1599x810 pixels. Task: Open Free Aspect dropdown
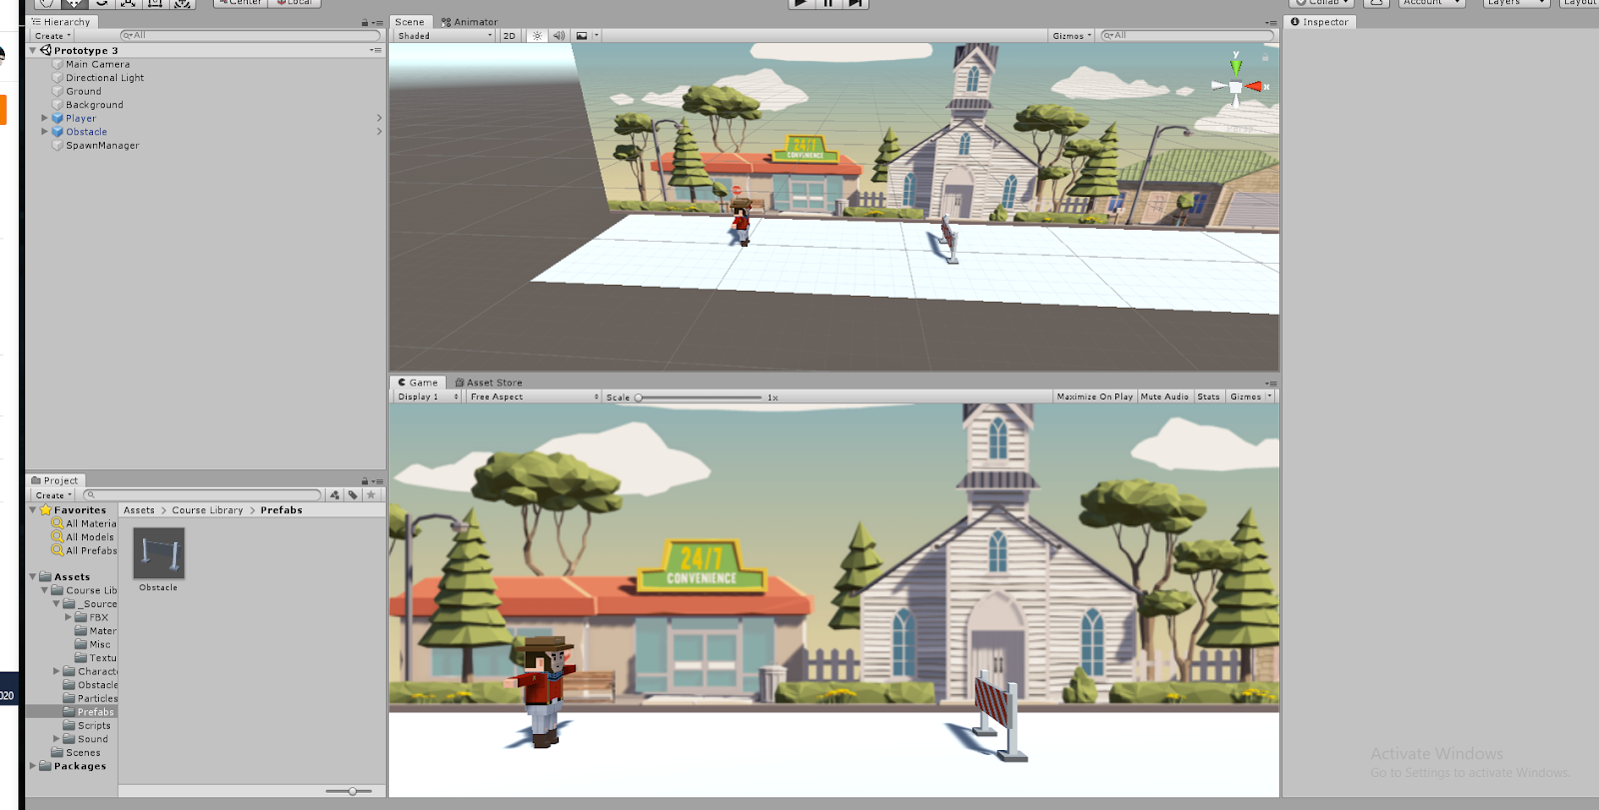[x=534, y=397]
